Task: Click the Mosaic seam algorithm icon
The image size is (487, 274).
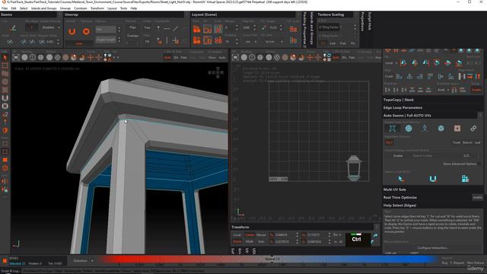Action: click(x=393, y=129)
